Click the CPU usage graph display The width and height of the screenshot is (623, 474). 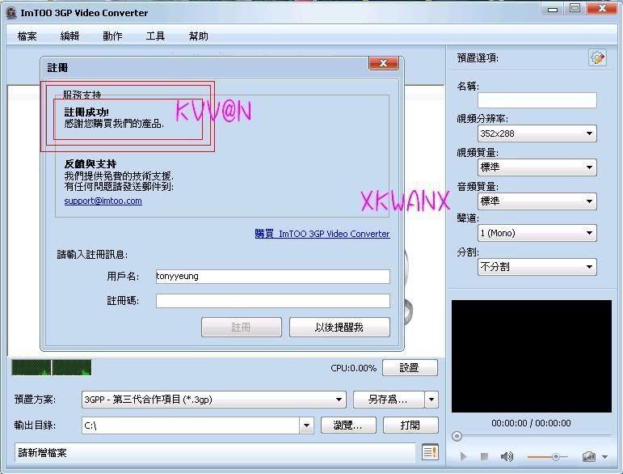(52, 367)
